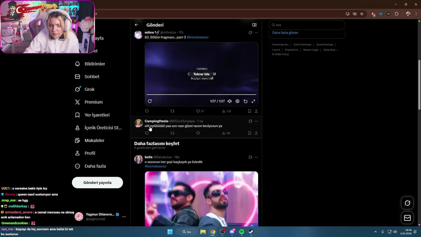Viewport: 421px width, 237px height.
Task: Expand the footer Daha fazla ··· link
Action: tap(331, 50)
